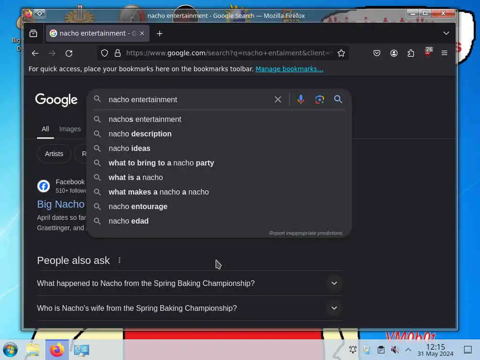The height and width of the screenshot is (360, 480).
Task: Open the Big Nacho result link
Action: (x=61, y=204)
